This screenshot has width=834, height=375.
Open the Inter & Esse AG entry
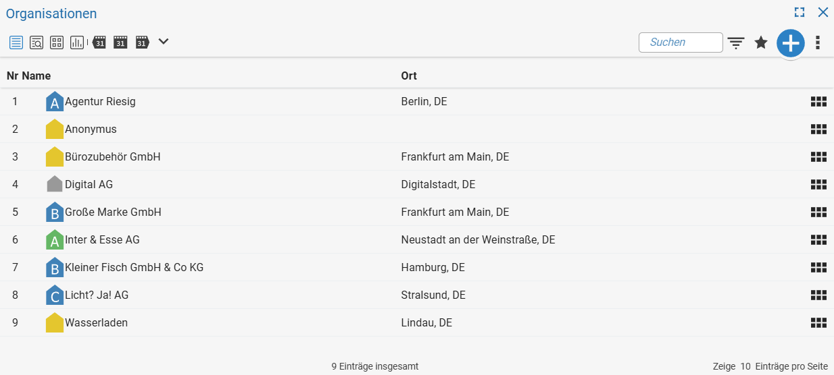[102, 239]
